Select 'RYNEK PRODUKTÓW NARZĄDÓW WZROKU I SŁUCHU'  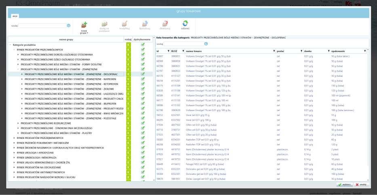(x=46, y=177)
